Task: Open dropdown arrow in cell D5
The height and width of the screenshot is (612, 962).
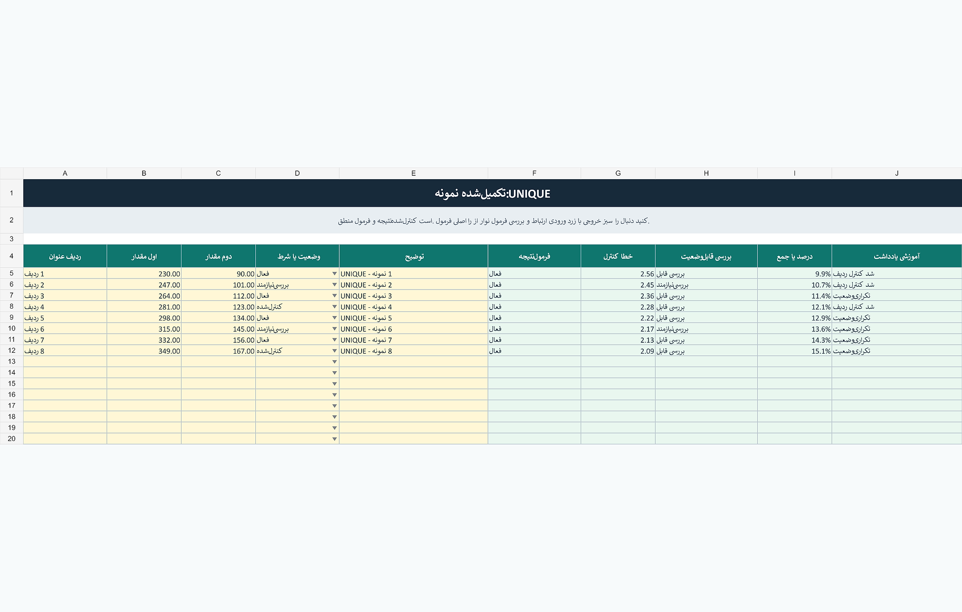Action: pyautogui.click(x=335, y=274)
